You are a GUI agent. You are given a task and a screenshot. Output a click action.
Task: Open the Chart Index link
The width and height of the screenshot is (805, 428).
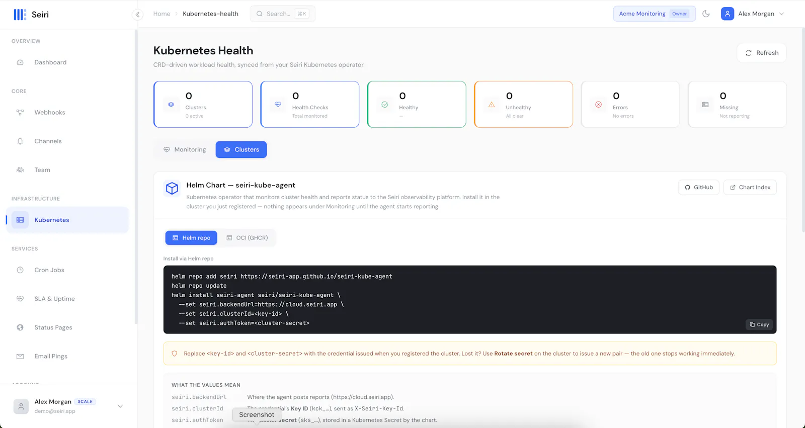tap(750, 188)
